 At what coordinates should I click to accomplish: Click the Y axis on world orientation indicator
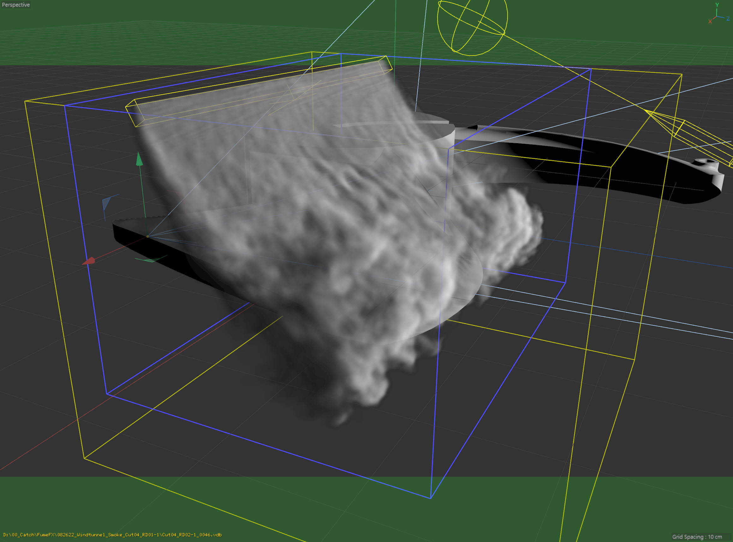point(717,5)
